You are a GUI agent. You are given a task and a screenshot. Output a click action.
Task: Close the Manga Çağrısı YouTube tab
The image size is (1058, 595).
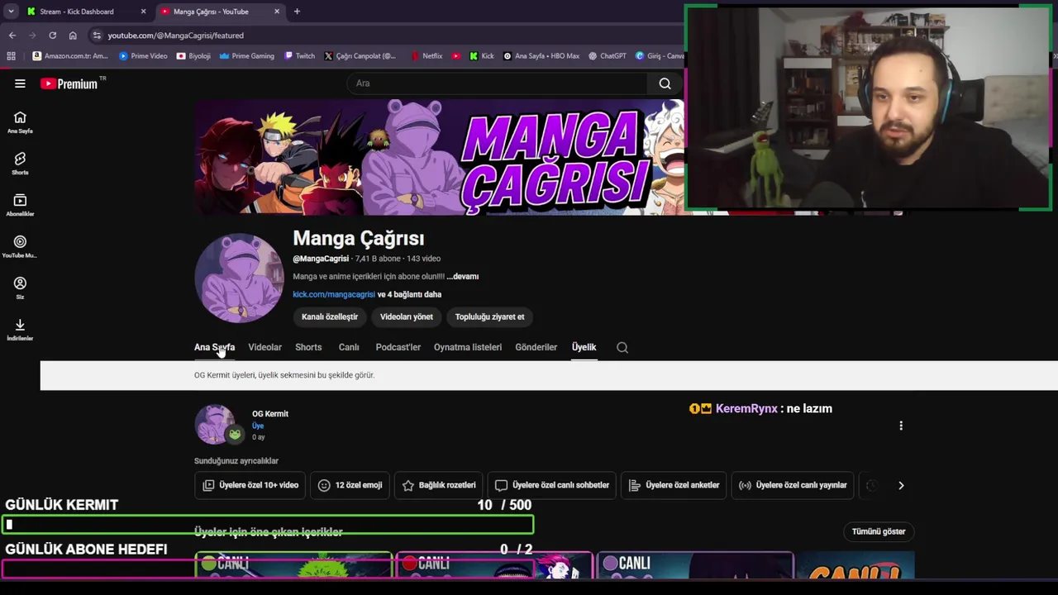point(277,12)
